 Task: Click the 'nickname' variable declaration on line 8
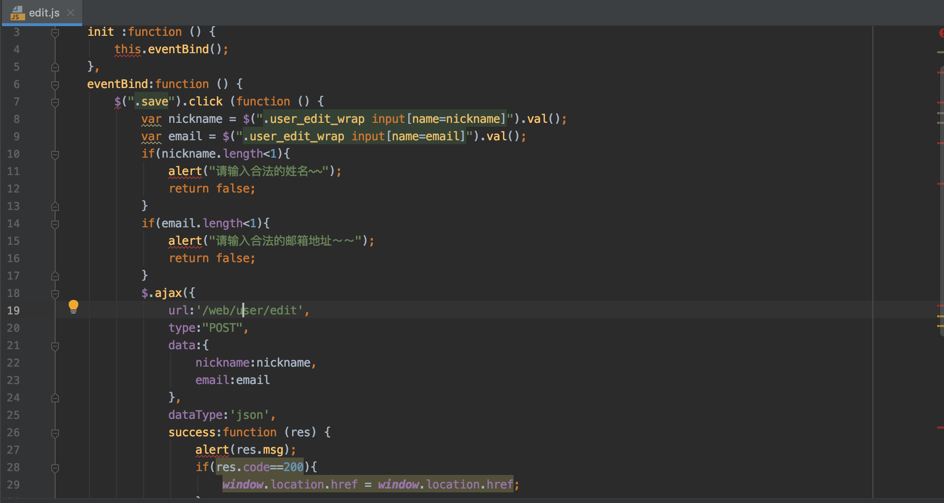pos(195,118)
